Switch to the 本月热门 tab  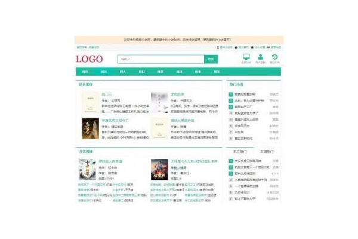click(239, 152)
